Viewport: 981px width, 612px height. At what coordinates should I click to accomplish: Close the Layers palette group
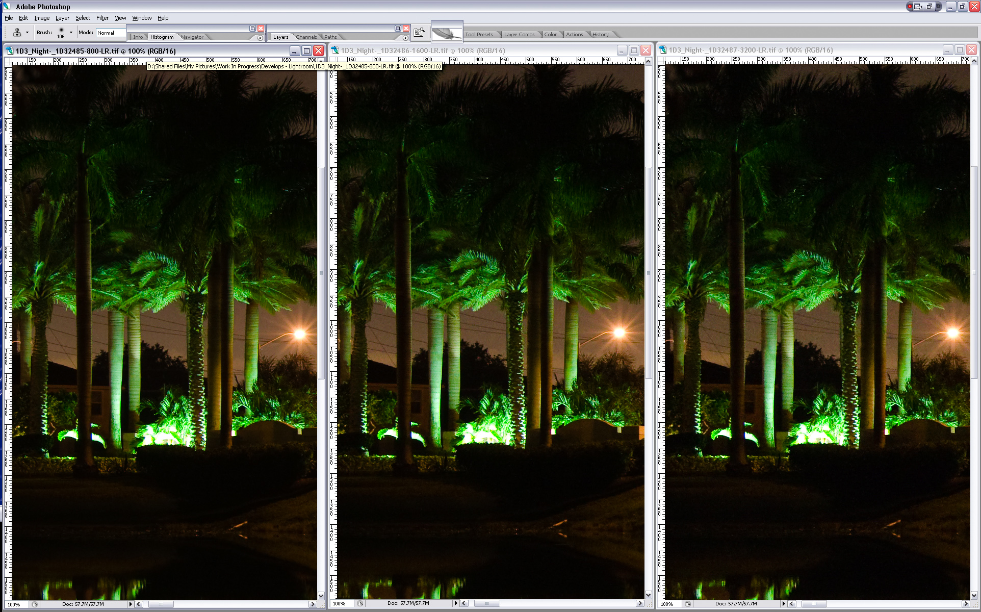(x=406, y=28)
